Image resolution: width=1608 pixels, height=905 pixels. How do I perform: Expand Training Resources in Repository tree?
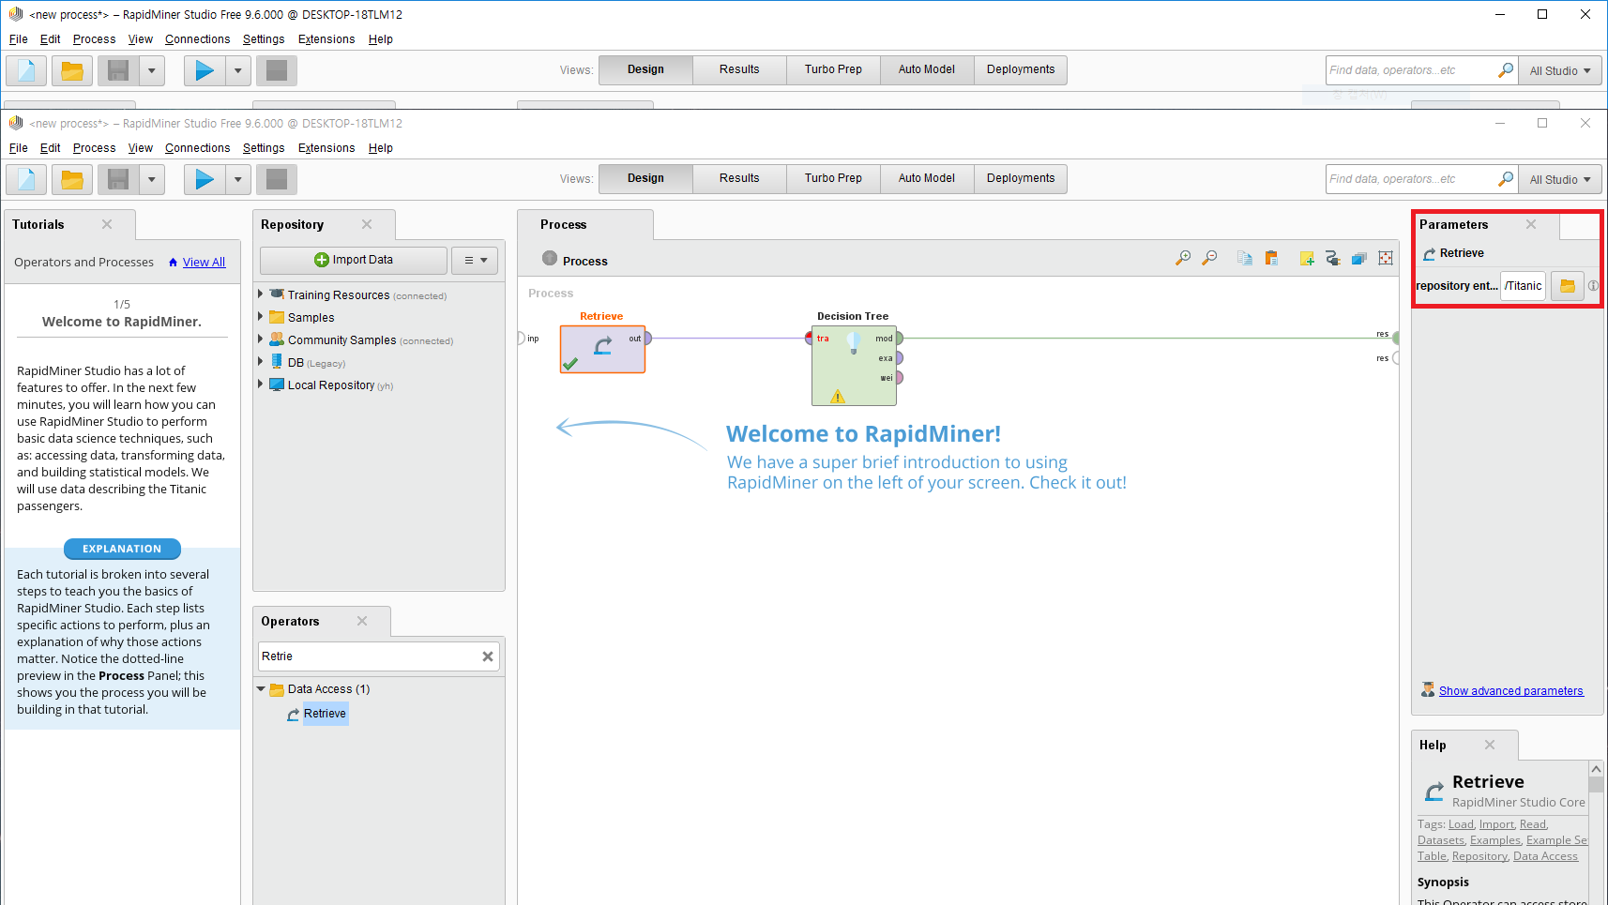pos(261,294)
